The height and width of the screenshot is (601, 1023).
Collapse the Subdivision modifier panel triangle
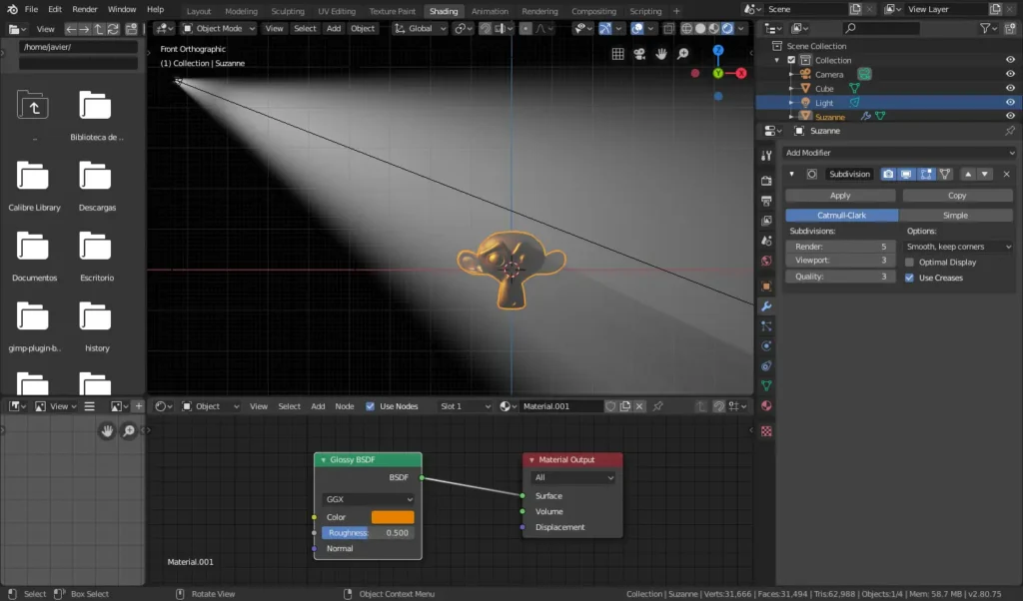tap(792, 174)
